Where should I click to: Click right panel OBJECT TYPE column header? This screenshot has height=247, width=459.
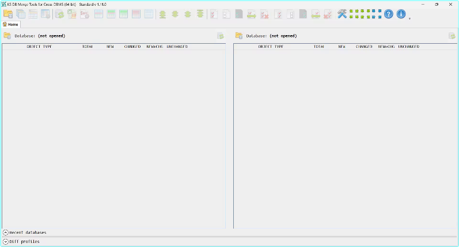(271, 47)
